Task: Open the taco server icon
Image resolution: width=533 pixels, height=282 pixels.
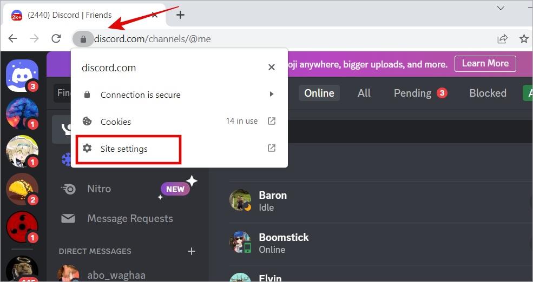Action: tap(22, 189)
